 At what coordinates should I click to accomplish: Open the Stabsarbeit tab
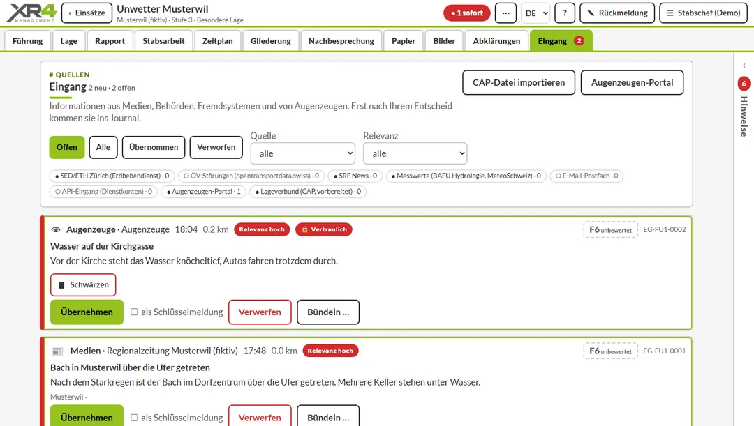click(x=163, y=41)
